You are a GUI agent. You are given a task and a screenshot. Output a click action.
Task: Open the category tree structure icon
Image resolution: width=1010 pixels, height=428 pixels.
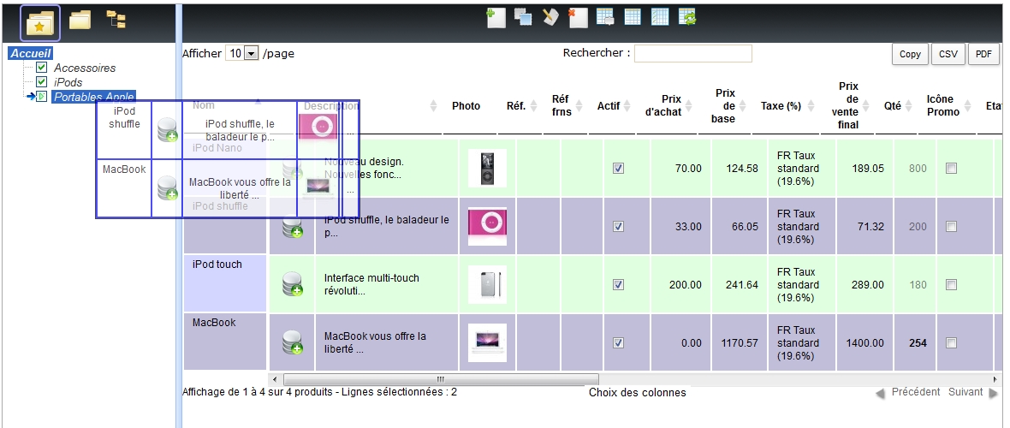pos(116,20)
